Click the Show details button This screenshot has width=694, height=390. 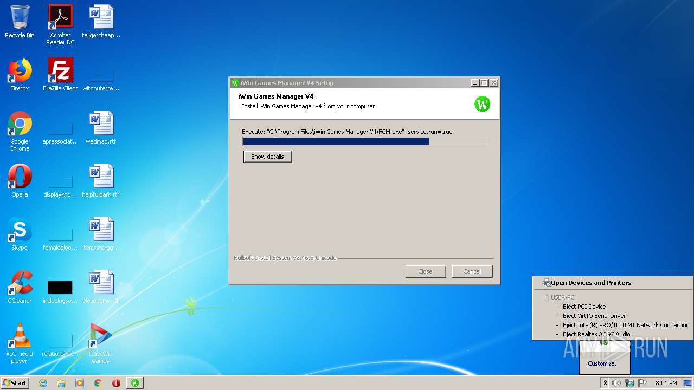pyautogui.click(x=267, y=157)
